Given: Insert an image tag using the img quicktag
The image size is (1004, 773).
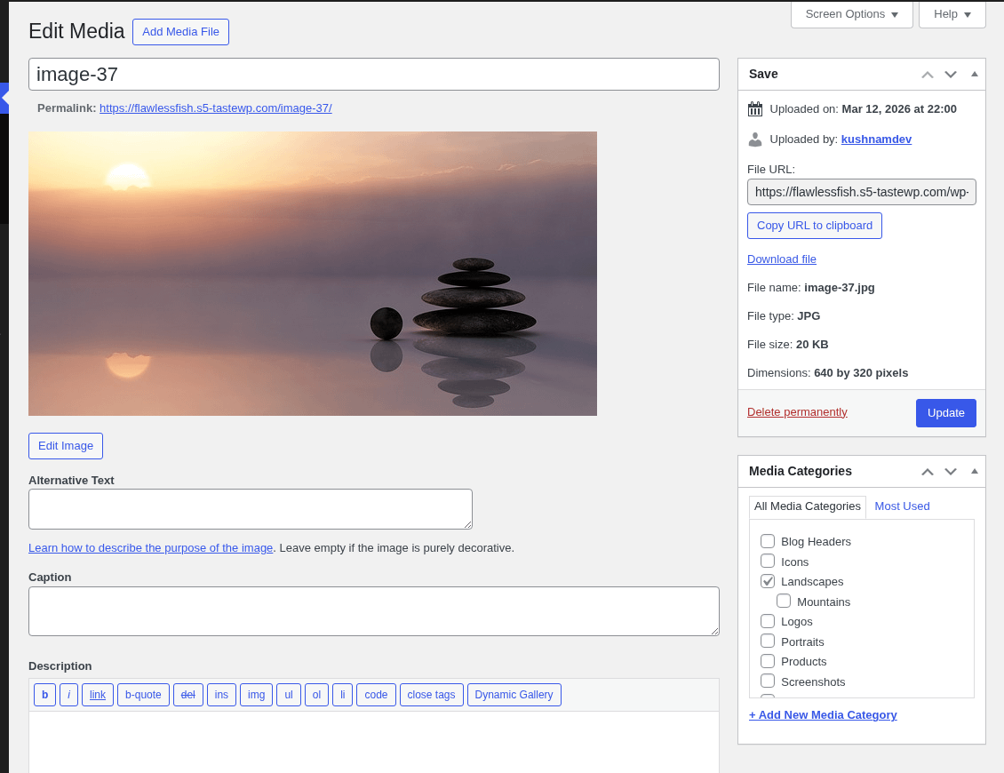Looking at the screenshot, I should tap(256, 695).
